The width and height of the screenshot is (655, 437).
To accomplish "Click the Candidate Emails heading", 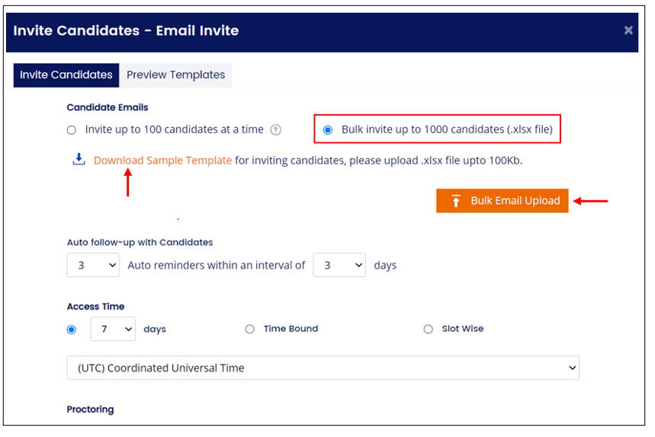I will (108, 107).
